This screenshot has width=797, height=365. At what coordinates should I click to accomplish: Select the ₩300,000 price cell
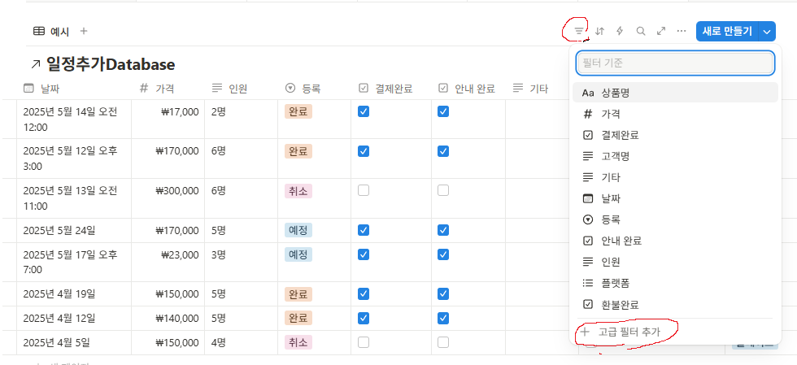pyautogui.click(x=168, y=198)
